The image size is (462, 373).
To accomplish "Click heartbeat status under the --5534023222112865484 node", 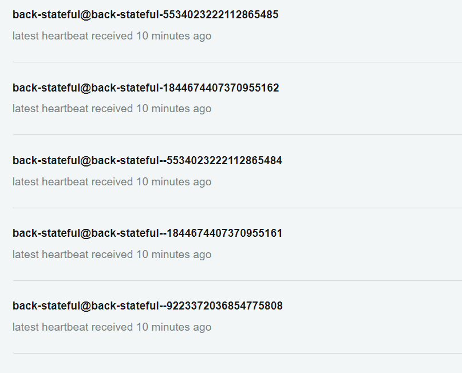I will [x=112, y=182].
